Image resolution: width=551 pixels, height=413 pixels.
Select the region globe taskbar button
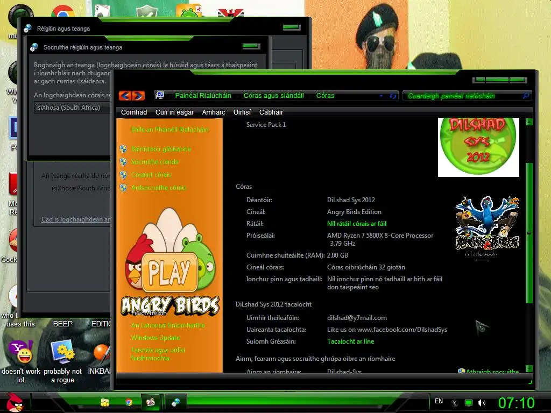point(175,402)
